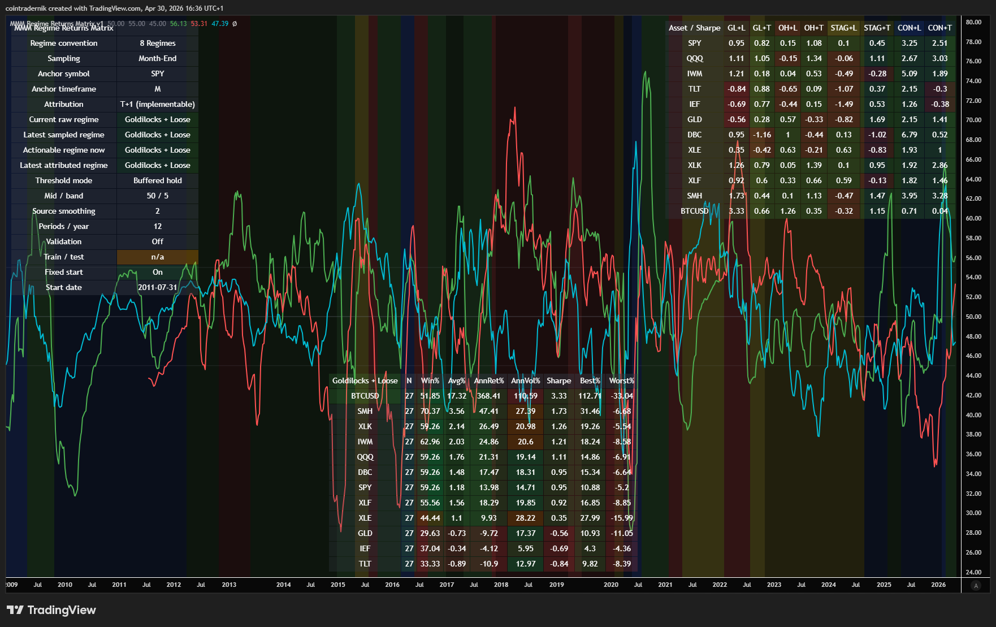Click the 'Goldilocks + Loose' bottom table header
996x627 pixels.
[365, 381]
